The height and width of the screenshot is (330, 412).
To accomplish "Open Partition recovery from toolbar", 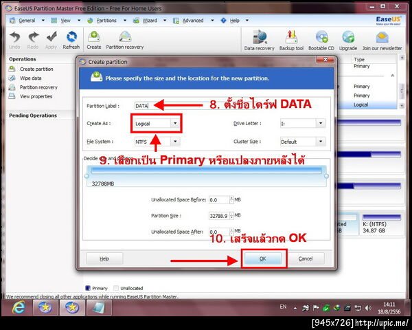I will point(125,40).
